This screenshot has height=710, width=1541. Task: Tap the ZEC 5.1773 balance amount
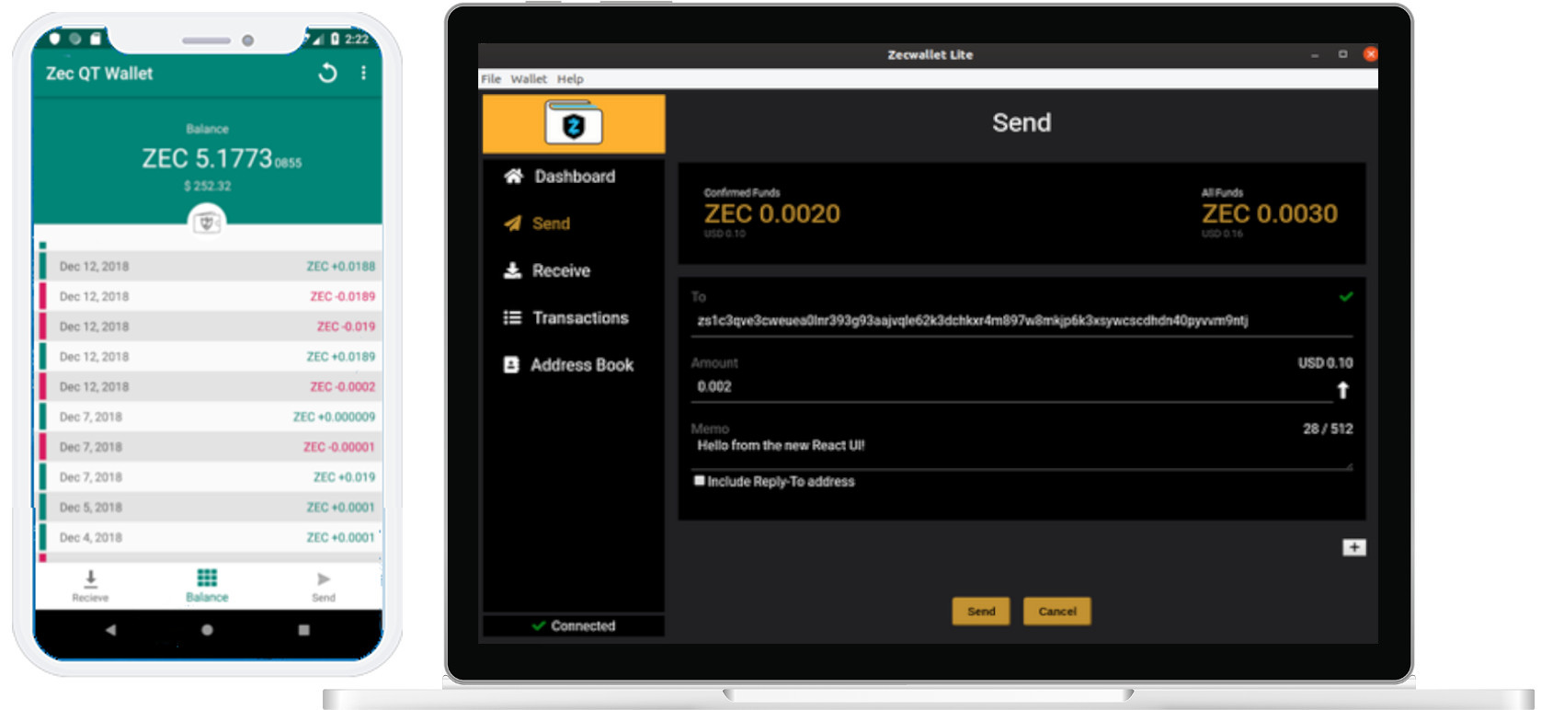[222, 159]
